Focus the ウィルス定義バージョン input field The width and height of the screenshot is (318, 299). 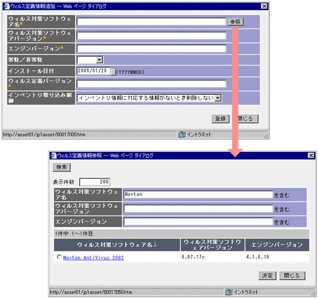pos(151,84)
